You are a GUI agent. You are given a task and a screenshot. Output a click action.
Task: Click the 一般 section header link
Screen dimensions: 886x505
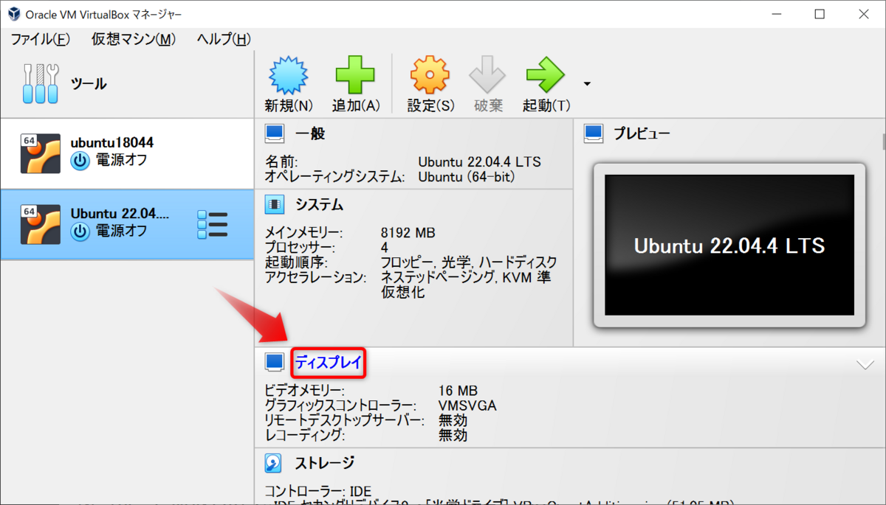310,133
